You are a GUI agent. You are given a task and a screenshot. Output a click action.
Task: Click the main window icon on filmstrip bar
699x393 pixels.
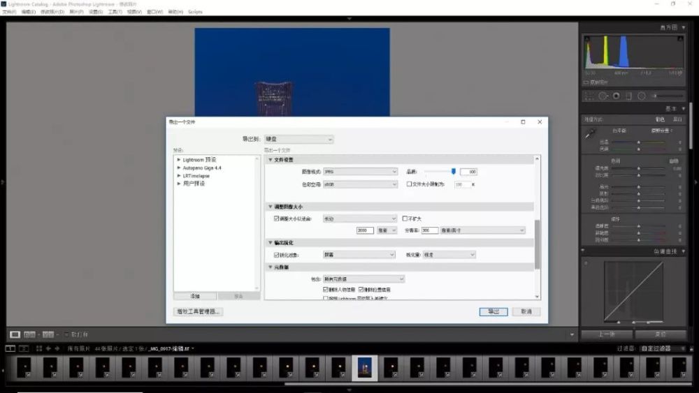click(10, 348)
